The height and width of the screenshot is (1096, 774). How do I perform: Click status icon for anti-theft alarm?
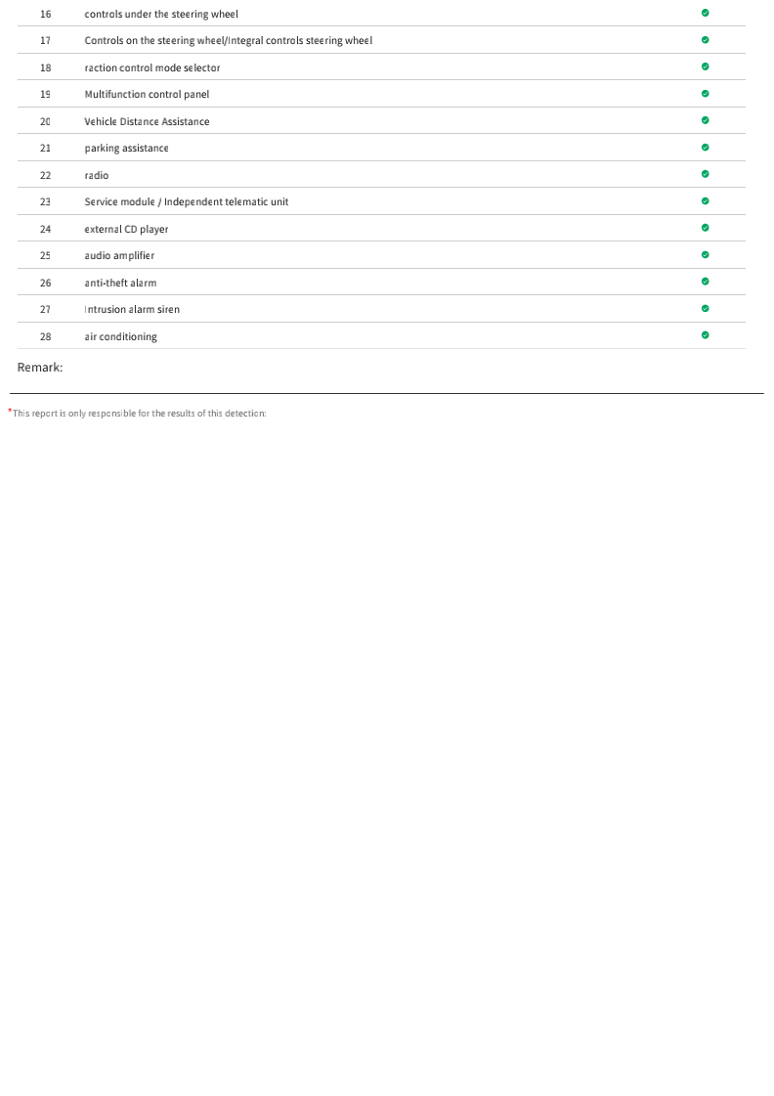(705, 281)
